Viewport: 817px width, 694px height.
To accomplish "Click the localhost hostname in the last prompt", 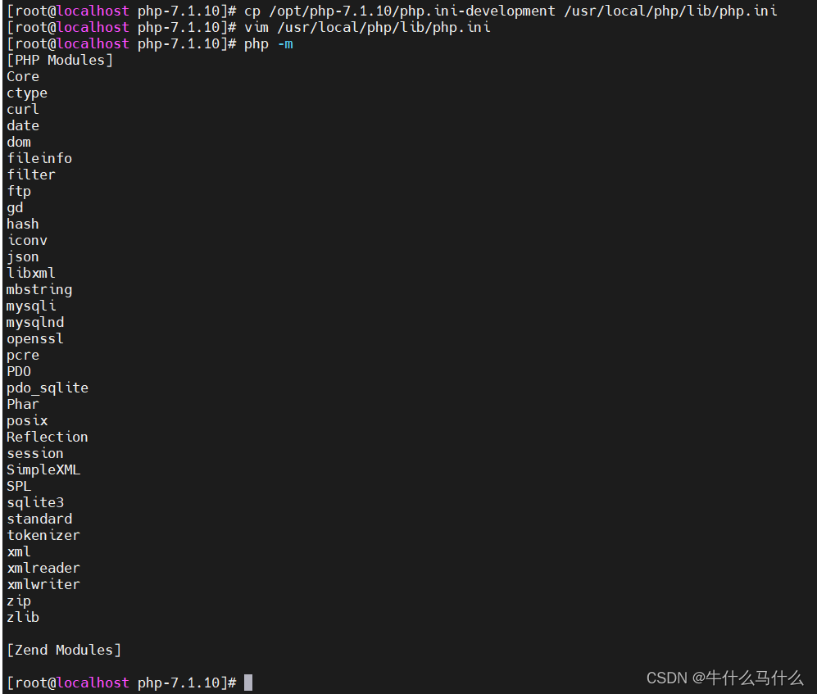I will [x=89, y=682].
